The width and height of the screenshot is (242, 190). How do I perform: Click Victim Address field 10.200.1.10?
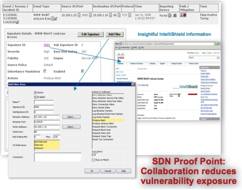47,127
